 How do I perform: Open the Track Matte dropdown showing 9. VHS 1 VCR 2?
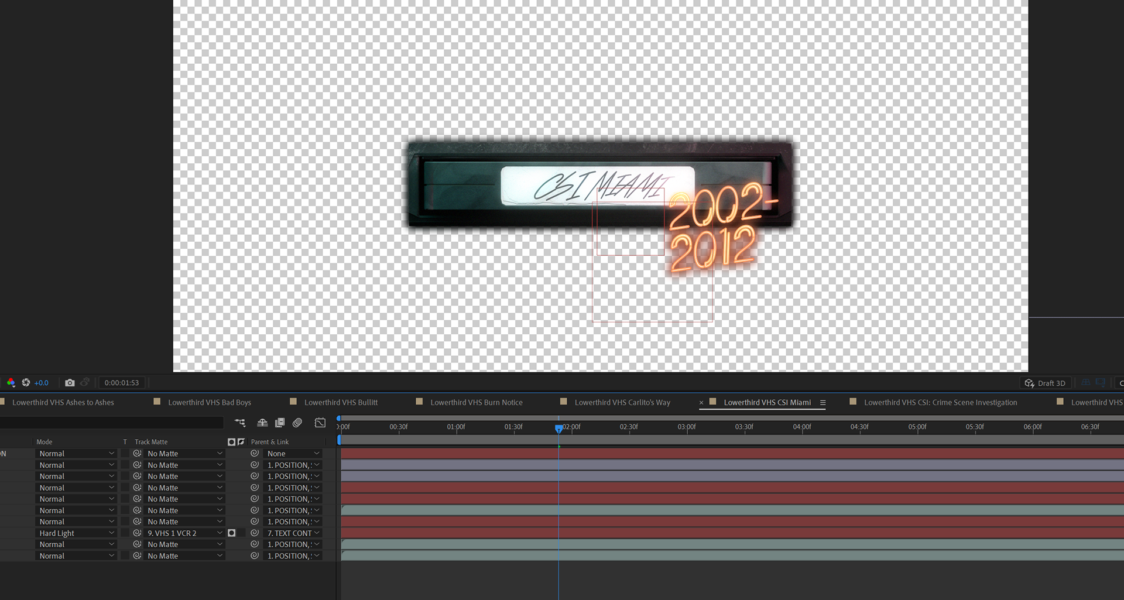pyautogui.click(x=184, y=533)
